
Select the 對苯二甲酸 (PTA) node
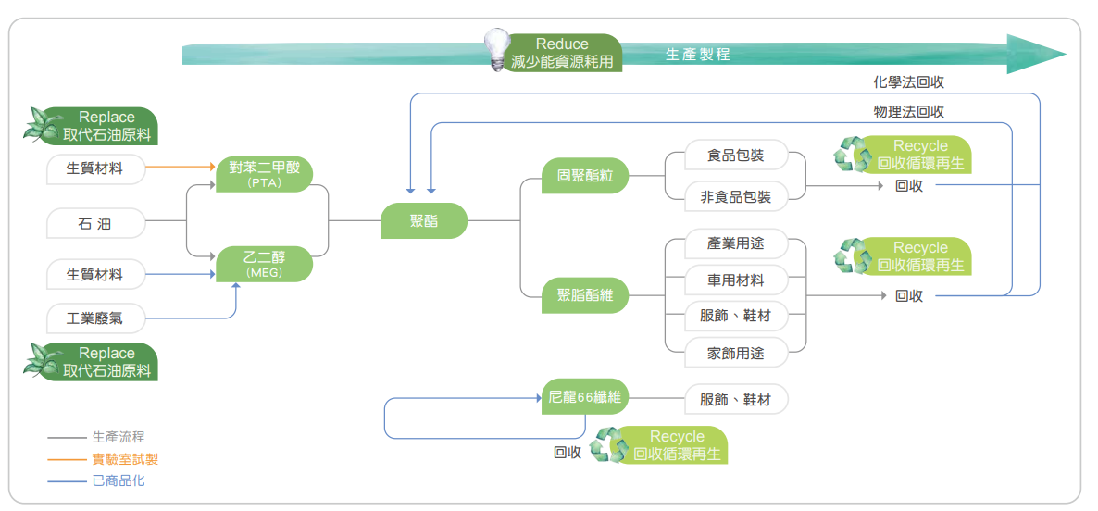[263, 174]
